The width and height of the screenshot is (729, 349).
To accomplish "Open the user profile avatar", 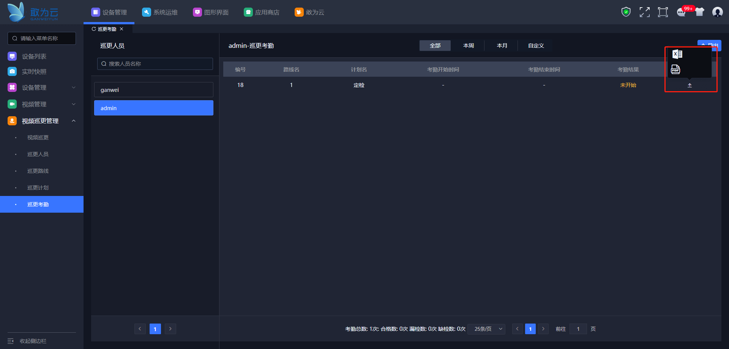I will pos(717,12).
